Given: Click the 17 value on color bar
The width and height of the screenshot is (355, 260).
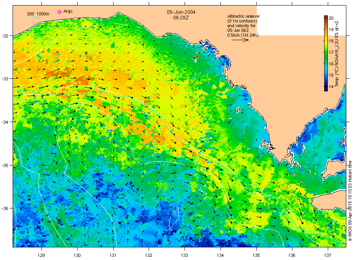Looking at the screenshot, I should pos(331,52).
